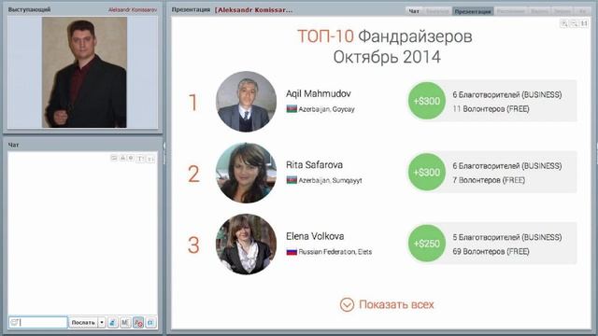Click the M icon in chat bottom bar

[x=125, y=323]
